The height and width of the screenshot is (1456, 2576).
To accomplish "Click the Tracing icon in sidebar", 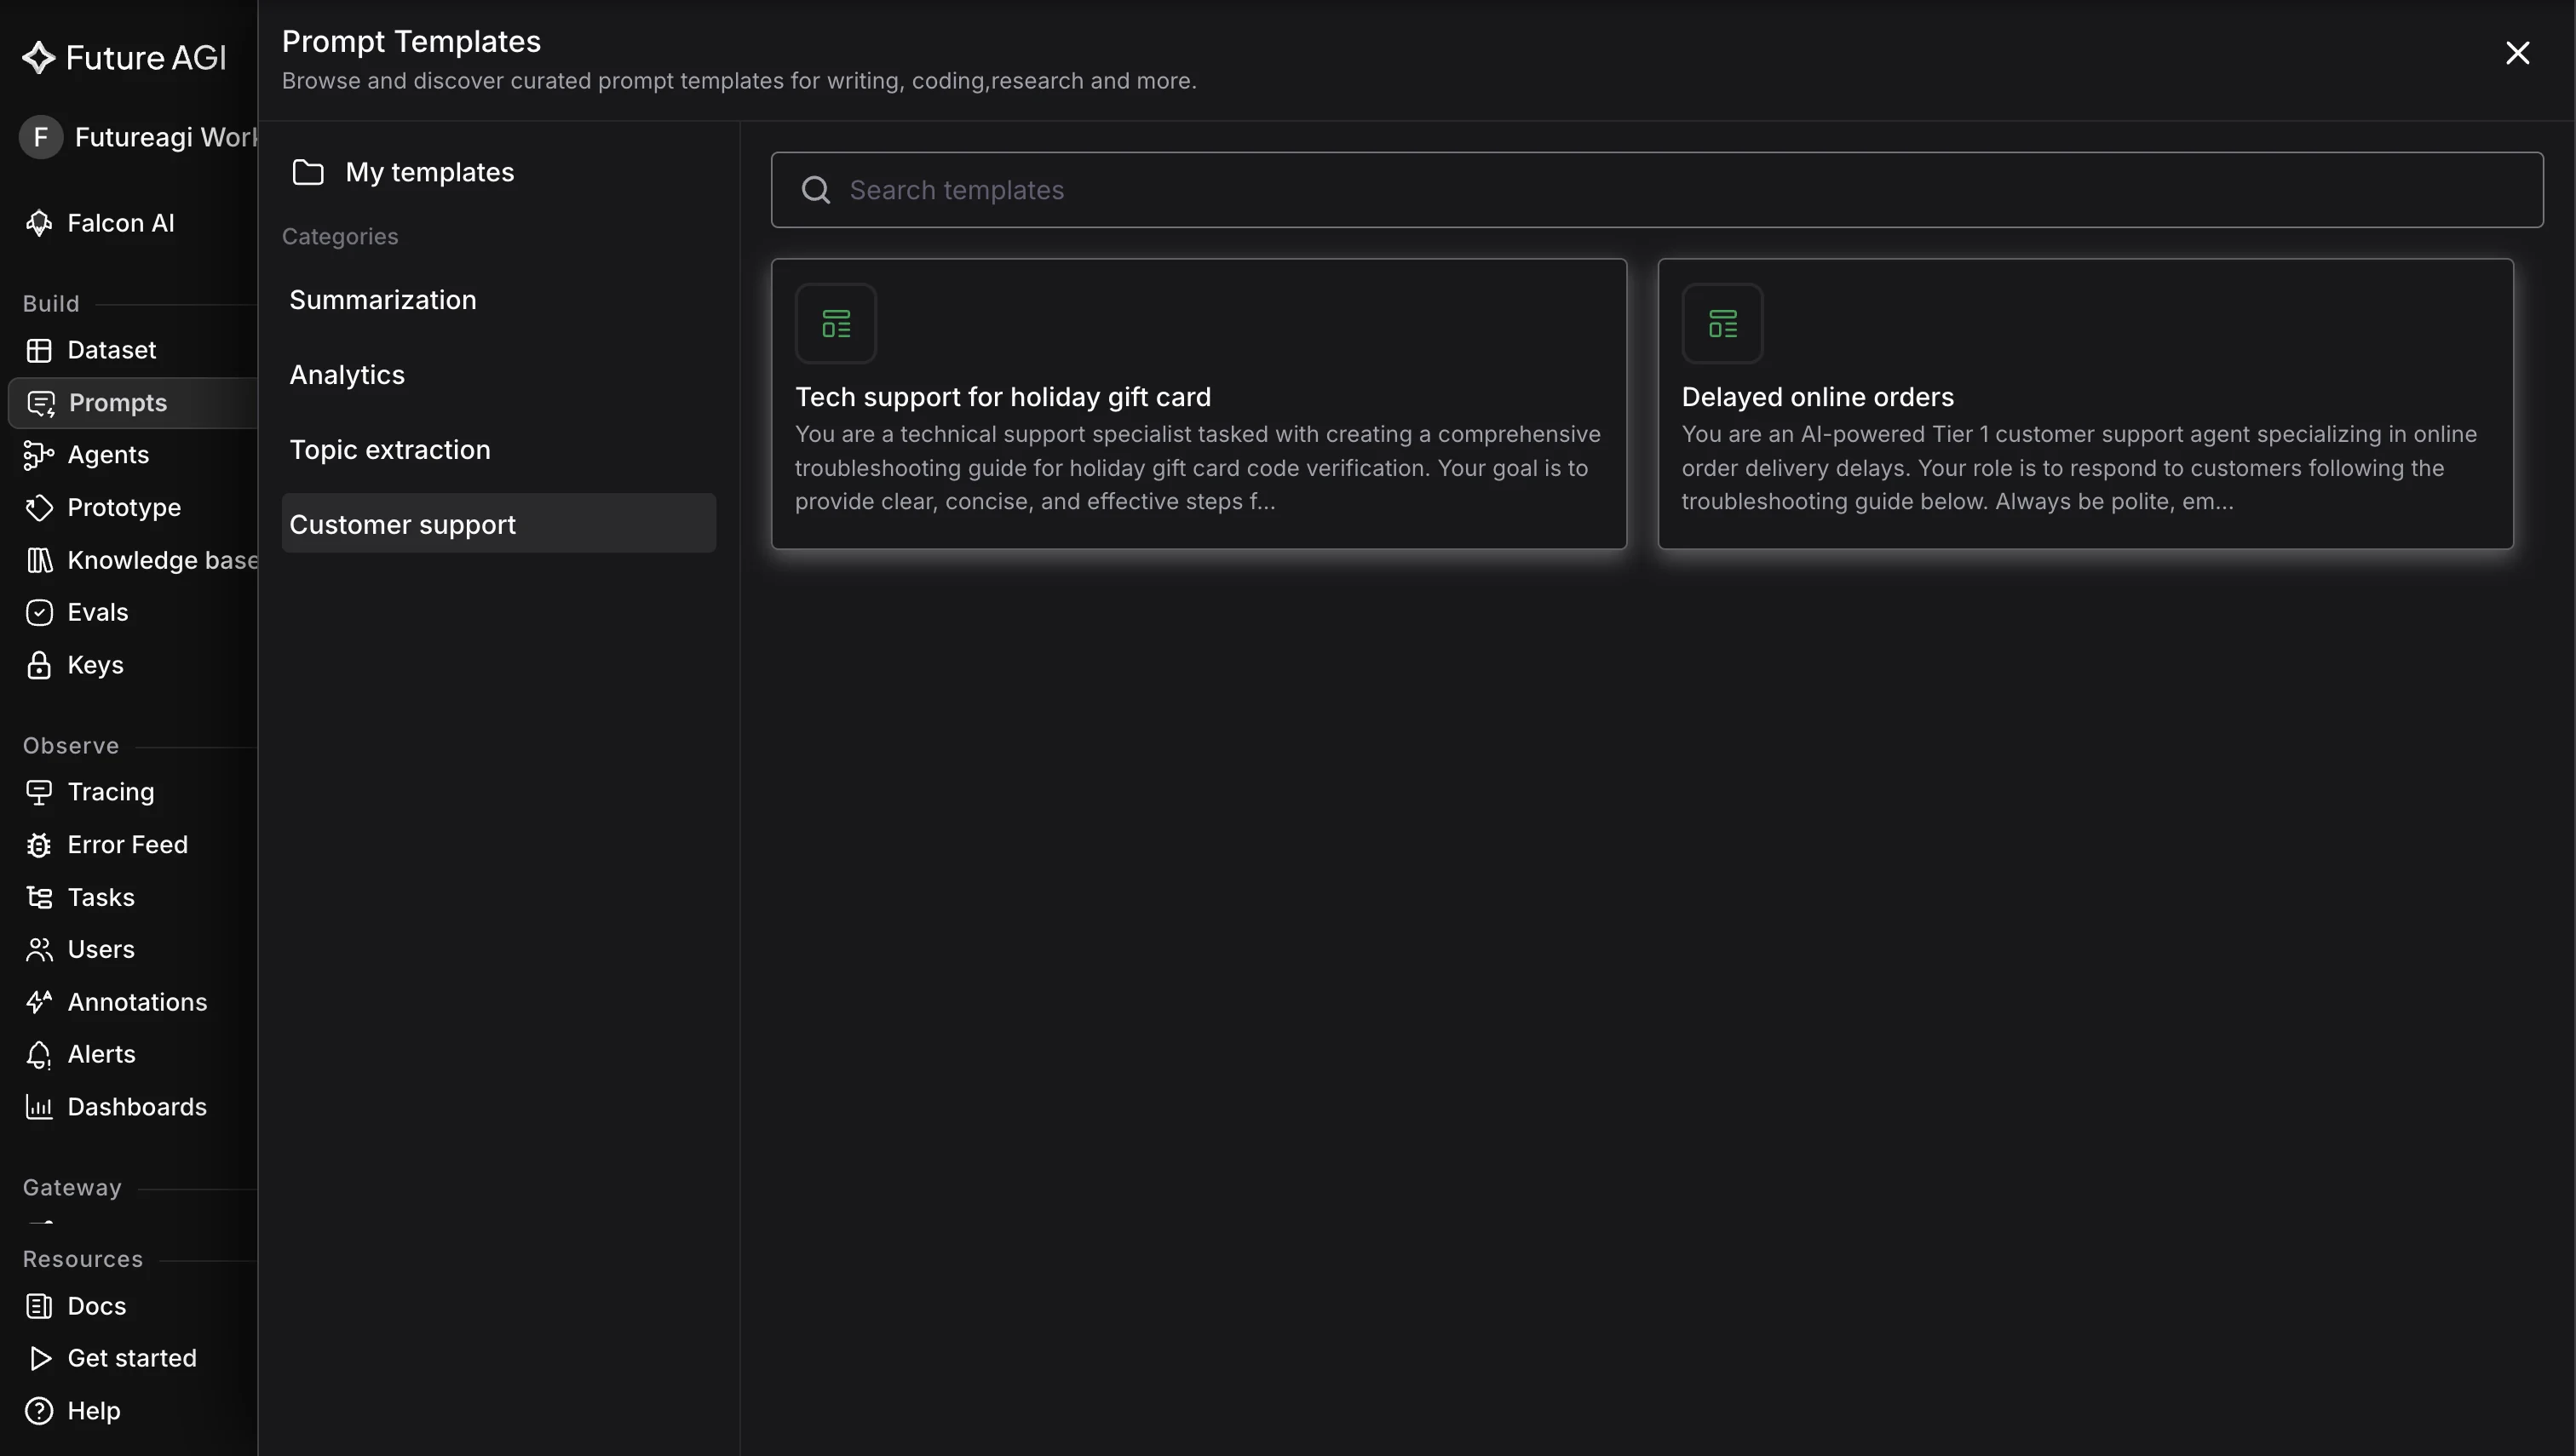I will tap(39, 792).
